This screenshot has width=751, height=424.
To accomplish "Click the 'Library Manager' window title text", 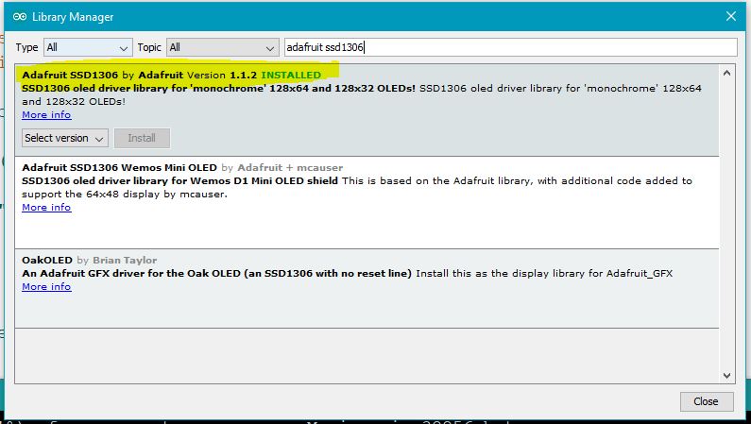I will click(x=73, y=17).
